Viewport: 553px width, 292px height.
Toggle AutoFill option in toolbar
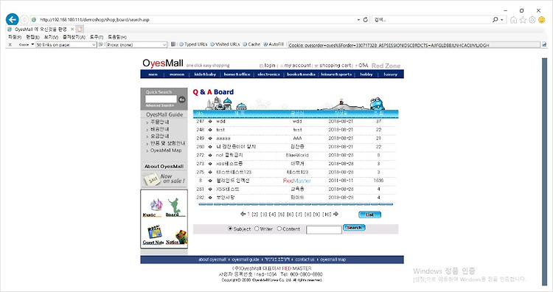(x=274, y=44)
